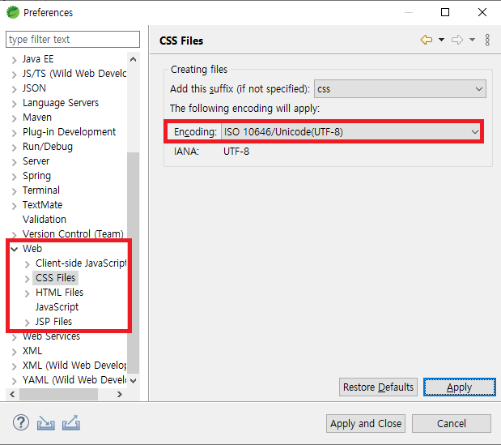This screenshot has height=445, width=501.
Task: Click the Apply button
Action: 459,387
